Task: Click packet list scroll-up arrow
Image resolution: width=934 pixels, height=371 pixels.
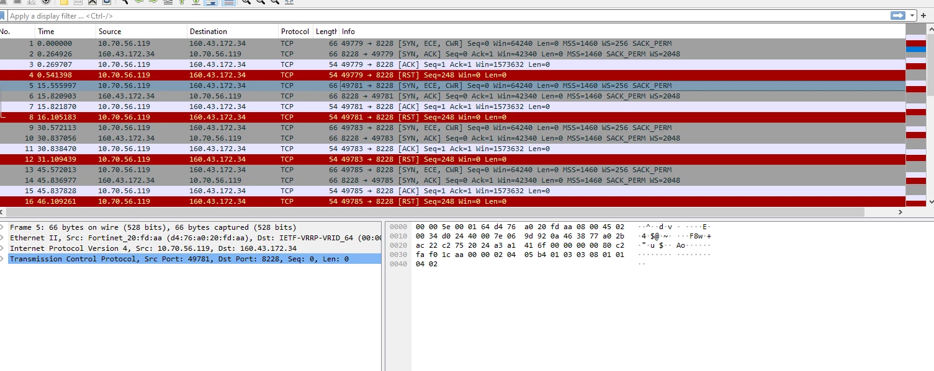Action: pyautogui.click(x=930, y=28)
